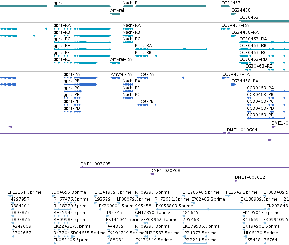Click the Amyrel gene label

pos(117,10)
